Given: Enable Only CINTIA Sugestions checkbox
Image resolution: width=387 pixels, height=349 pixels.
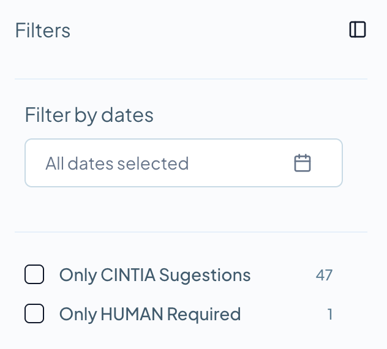Looking at the screenshot, I should click(34, 275).
